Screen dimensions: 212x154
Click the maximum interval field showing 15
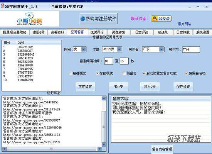pyautogui.click(x=124, y=61)
